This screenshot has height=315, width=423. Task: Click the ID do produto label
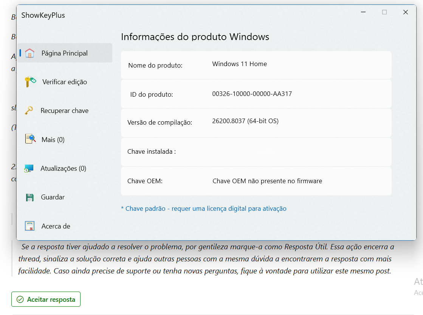(152, 94)
